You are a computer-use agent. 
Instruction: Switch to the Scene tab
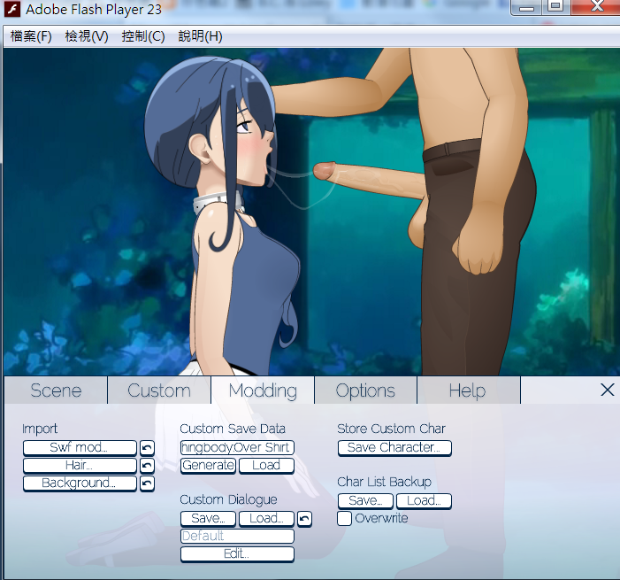[x=56, y=391]
